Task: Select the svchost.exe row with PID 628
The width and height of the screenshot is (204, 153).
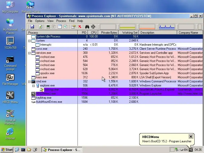Action: [x=115, y=69]
